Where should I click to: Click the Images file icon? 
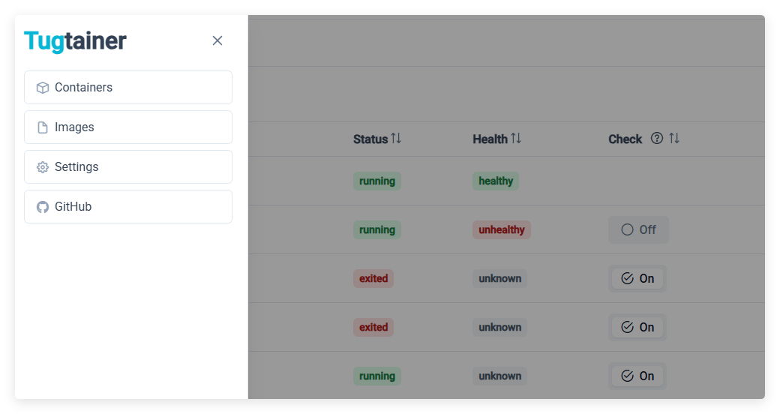tap(43, 127)
